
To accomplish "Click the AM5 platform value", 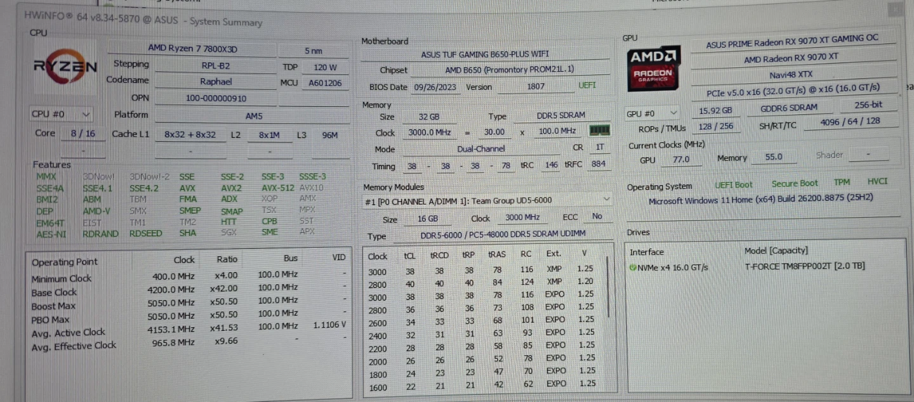I will 253,116.
